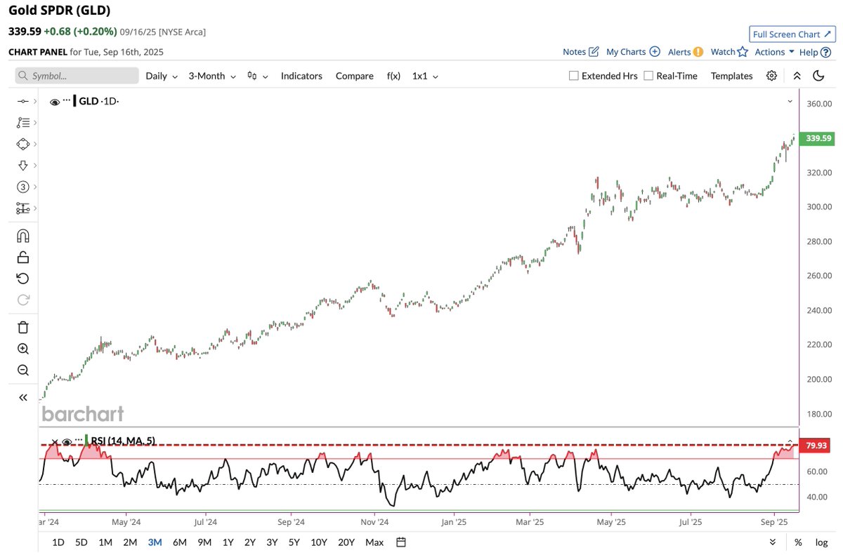843x555 pixels.
Task: Open the Compare menu
Action: pos(354,76)
